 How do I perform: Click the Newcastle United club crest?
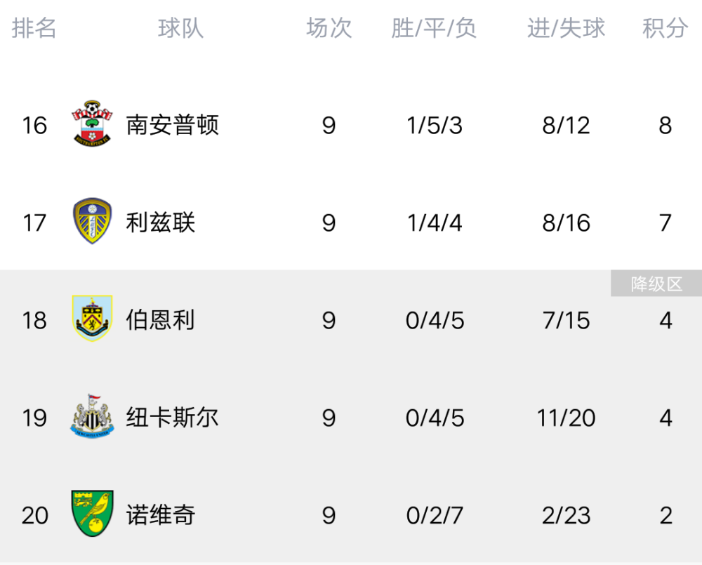[x=92, y=416]
